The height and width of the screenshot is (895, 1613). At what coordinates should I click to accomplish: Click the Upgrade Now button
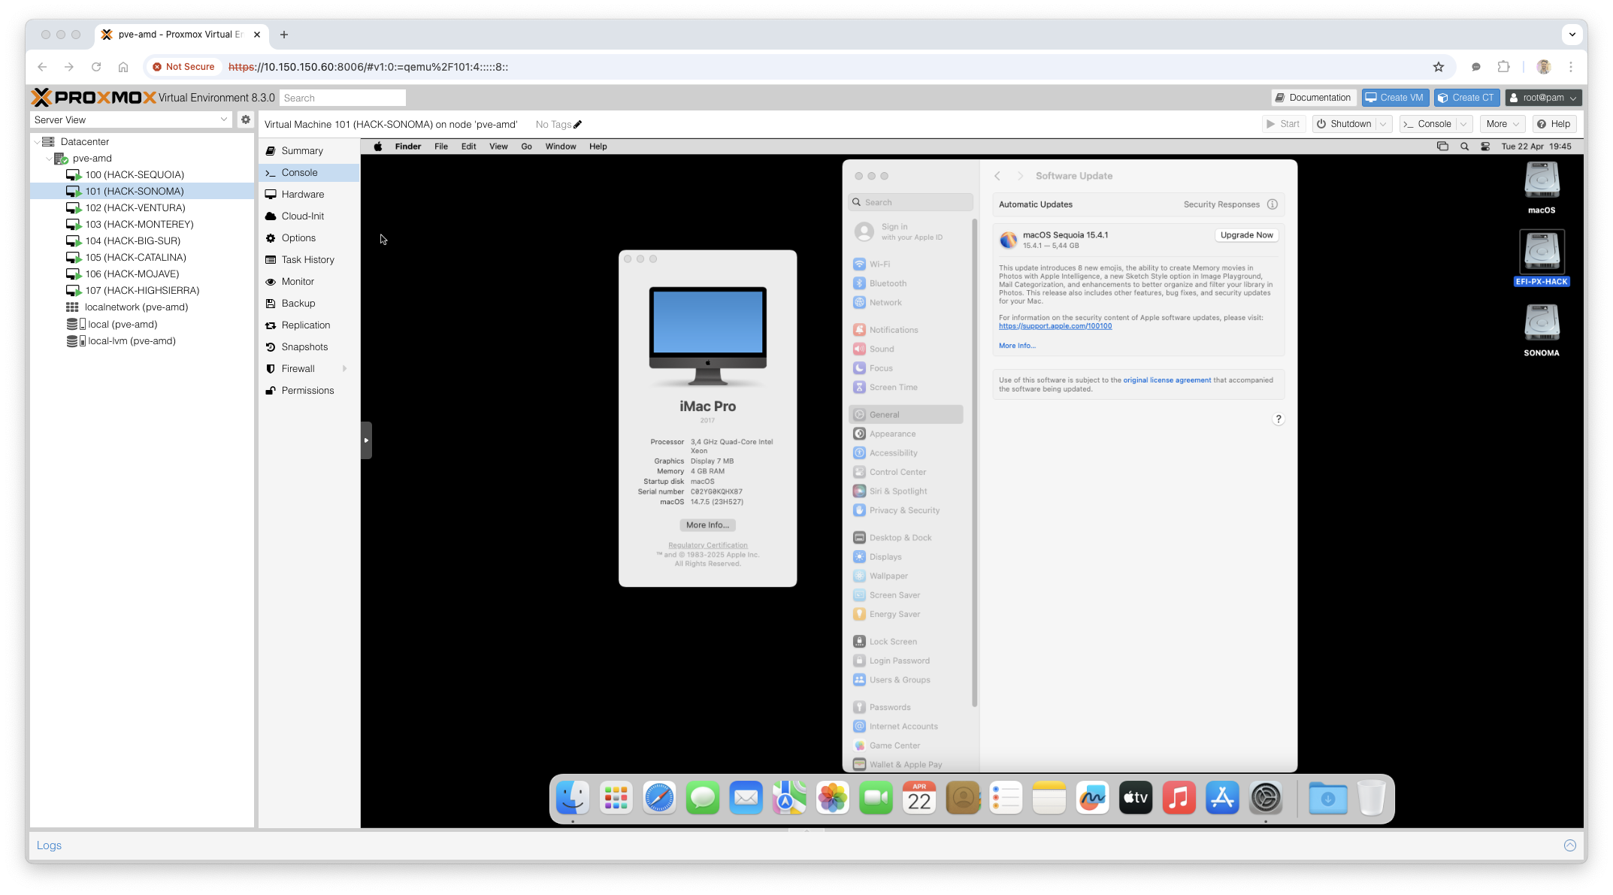(x=1246, y=235)
